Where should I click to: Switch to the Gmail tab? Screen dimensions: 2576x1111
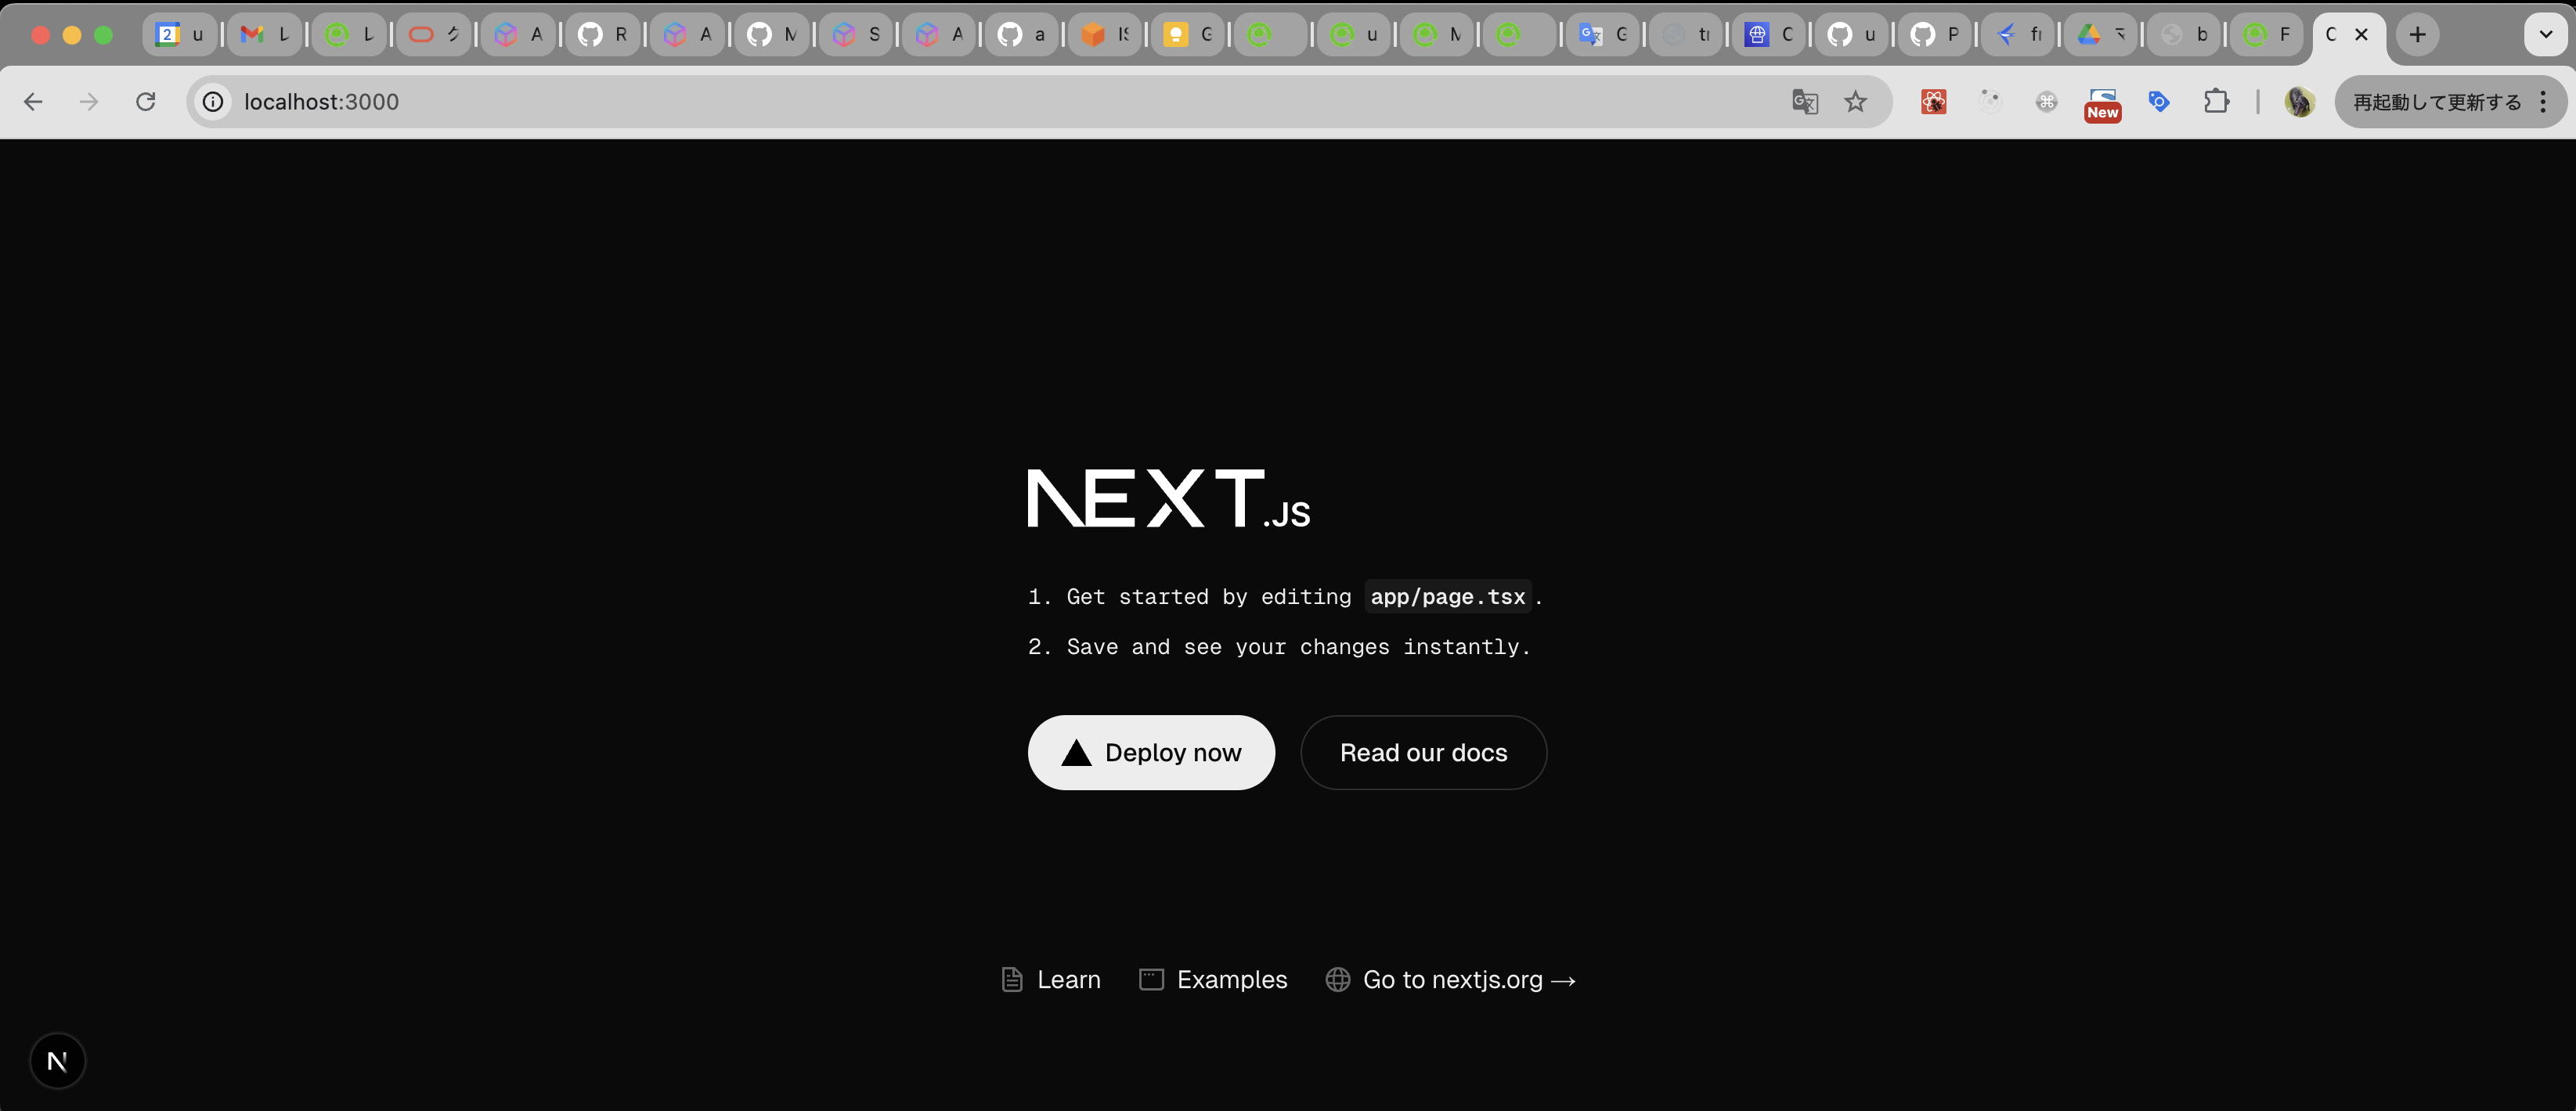tap(265, 35)
